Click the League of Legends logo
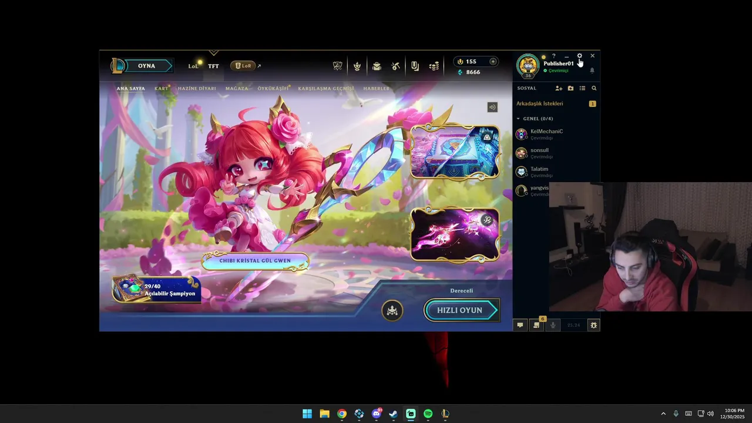Screen dimensions: 752x423 click(x=118, y=66)
